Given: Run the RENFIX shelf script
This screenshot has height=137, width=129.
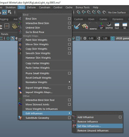Looking at the screenshot, I should pos(93,26).
